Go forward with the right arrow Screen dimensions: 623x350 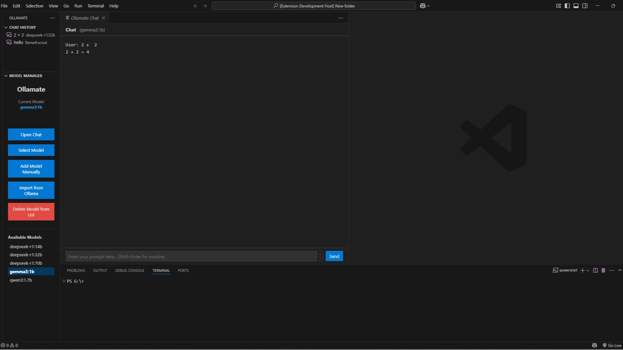click(x=205, y=6)
